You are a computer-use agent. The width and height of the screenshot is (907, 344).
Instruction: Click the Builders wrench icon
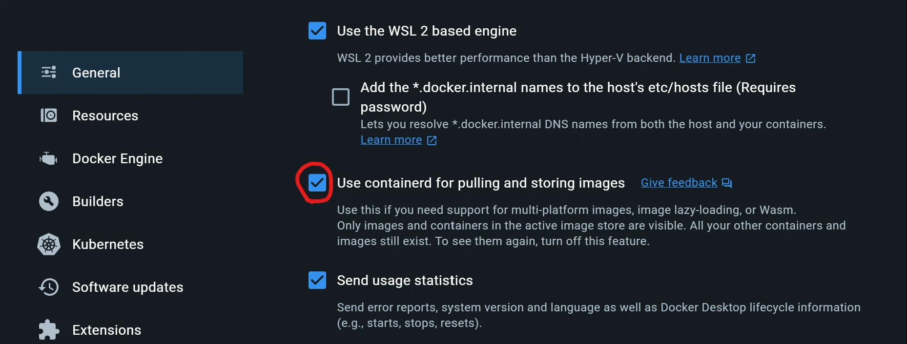(x=49, y=201)
